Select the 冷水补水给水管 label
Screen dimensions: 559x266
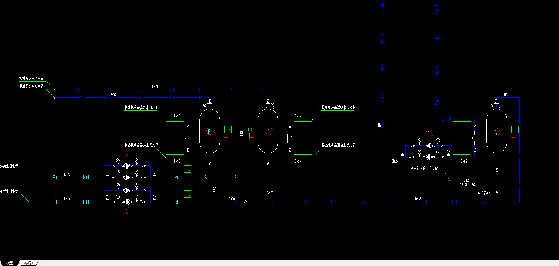[421, 168]
